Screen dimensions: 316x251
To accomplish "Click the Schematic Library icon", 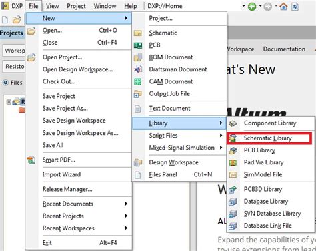I will [233, 138].
